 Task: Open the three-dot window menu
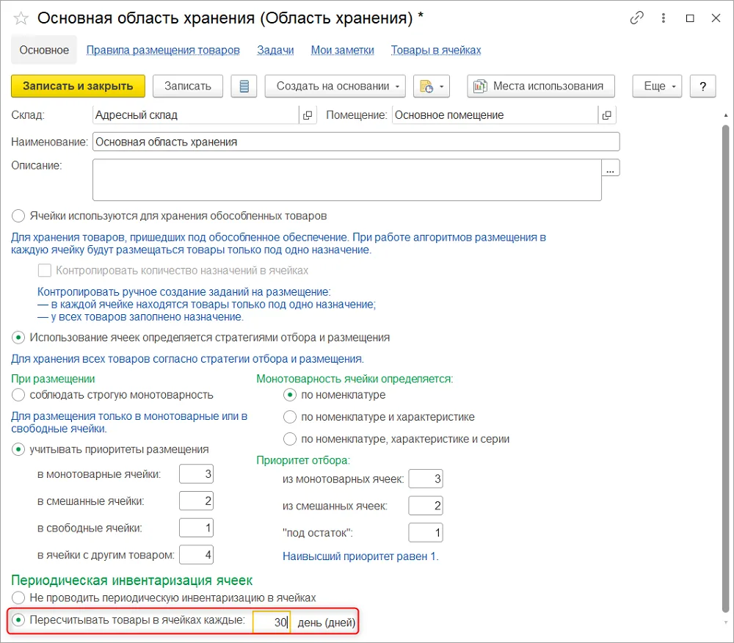point(664,18)
